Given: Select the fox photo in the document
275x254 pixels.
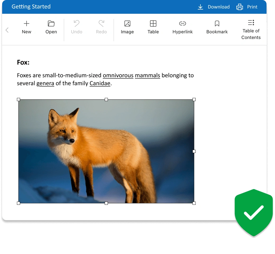Looking at the screenshot, I should [106, 151].
